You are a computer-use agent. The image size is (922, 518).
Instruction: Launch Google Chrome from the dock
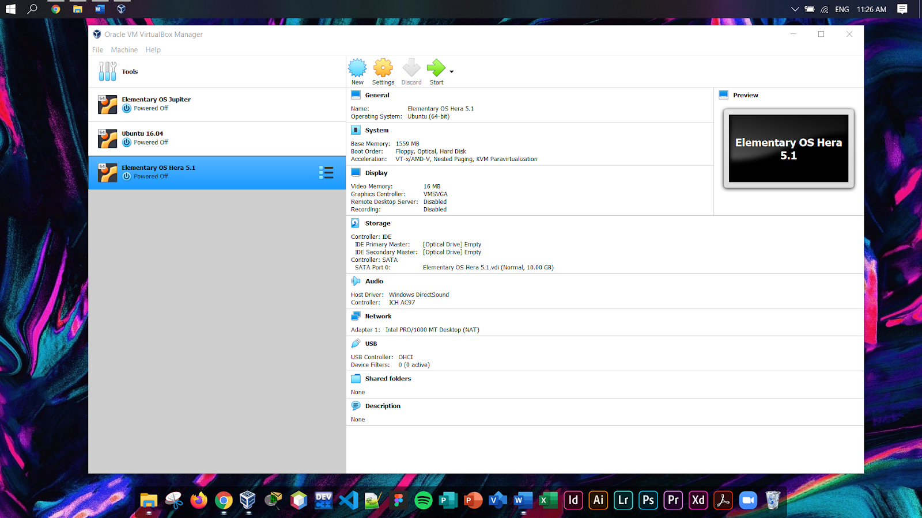click(x=224, y=500)
